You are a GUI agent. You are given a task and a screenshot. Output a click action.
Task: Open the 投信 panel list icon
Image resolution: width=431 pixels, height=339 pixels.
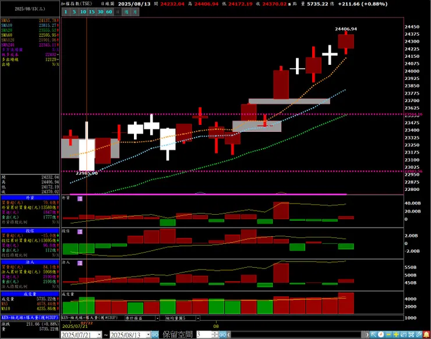click(x=80, y=232)
